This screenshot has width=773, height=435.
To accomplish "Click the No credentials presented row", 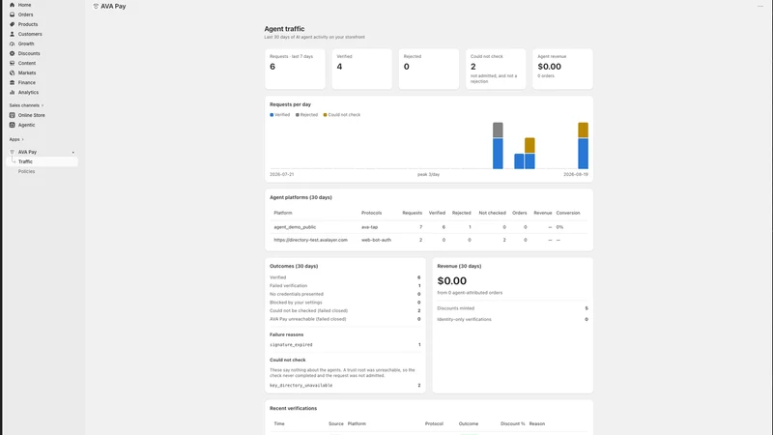I will 345,295.
